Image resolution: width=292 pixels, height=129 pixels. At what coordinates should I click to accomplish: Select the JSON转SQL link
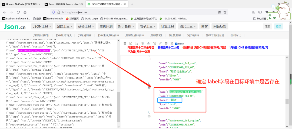pyautogui.click(x=157, y=35)
